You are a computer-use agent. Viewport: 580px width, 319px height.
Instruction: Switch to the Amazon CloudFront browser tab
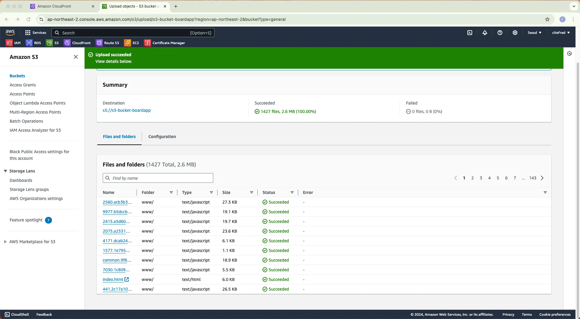tap(54, 6)
